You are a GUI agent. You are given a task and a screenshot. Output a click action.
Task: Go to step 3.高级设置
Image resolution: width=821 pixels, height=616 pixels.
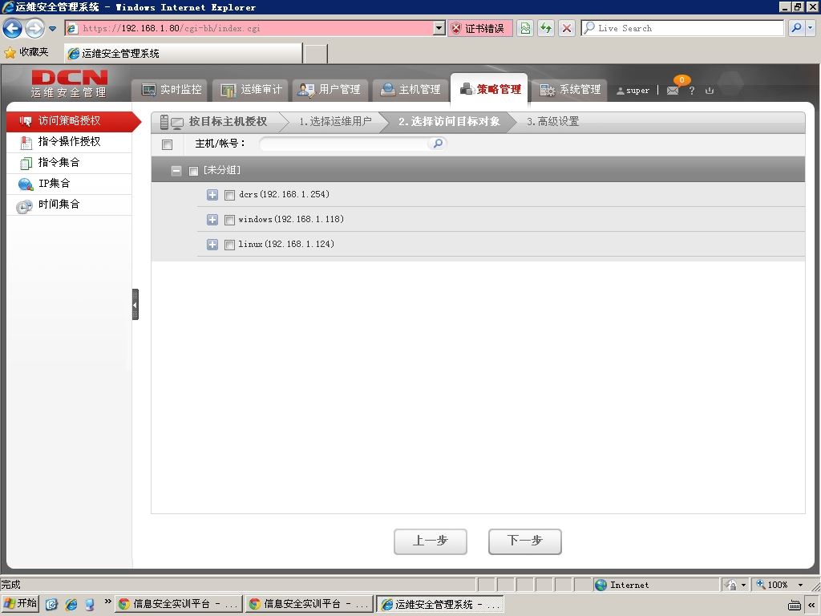click(x=553, y=122)
